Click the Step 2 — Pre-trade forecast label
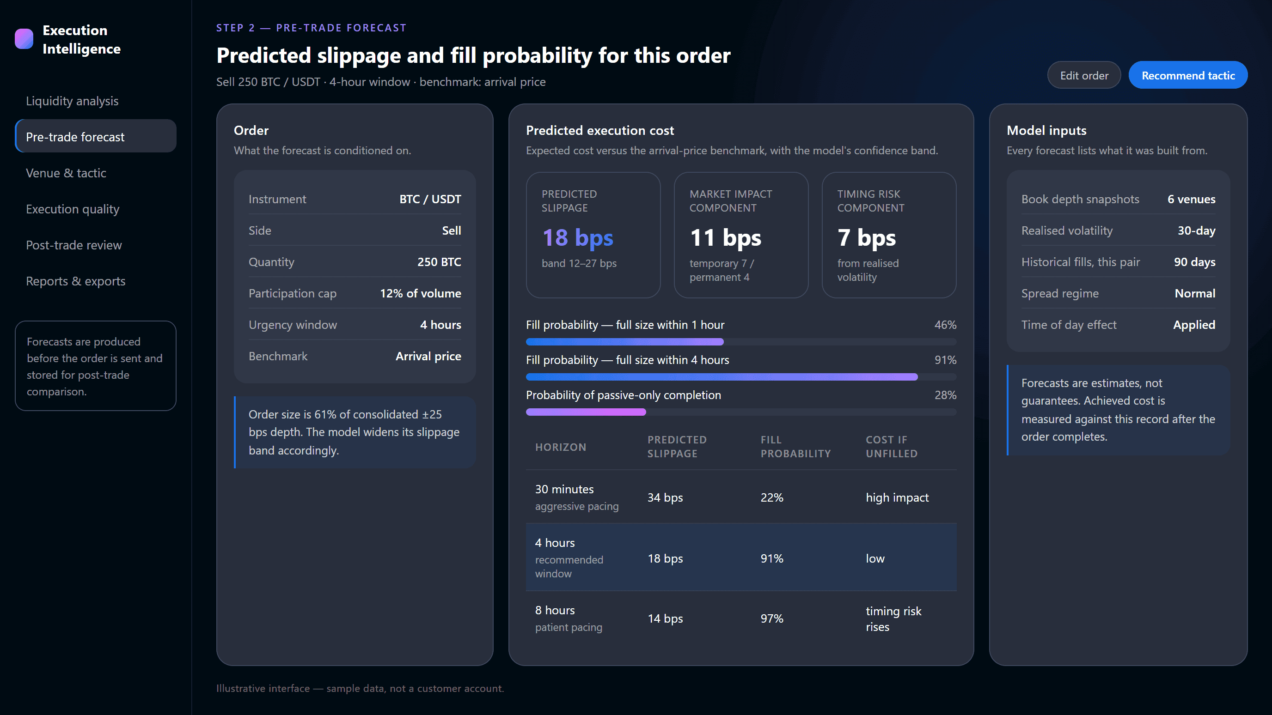Viewport: 1272px width, 715px height. pyautogui.click(x=311, y=28)
